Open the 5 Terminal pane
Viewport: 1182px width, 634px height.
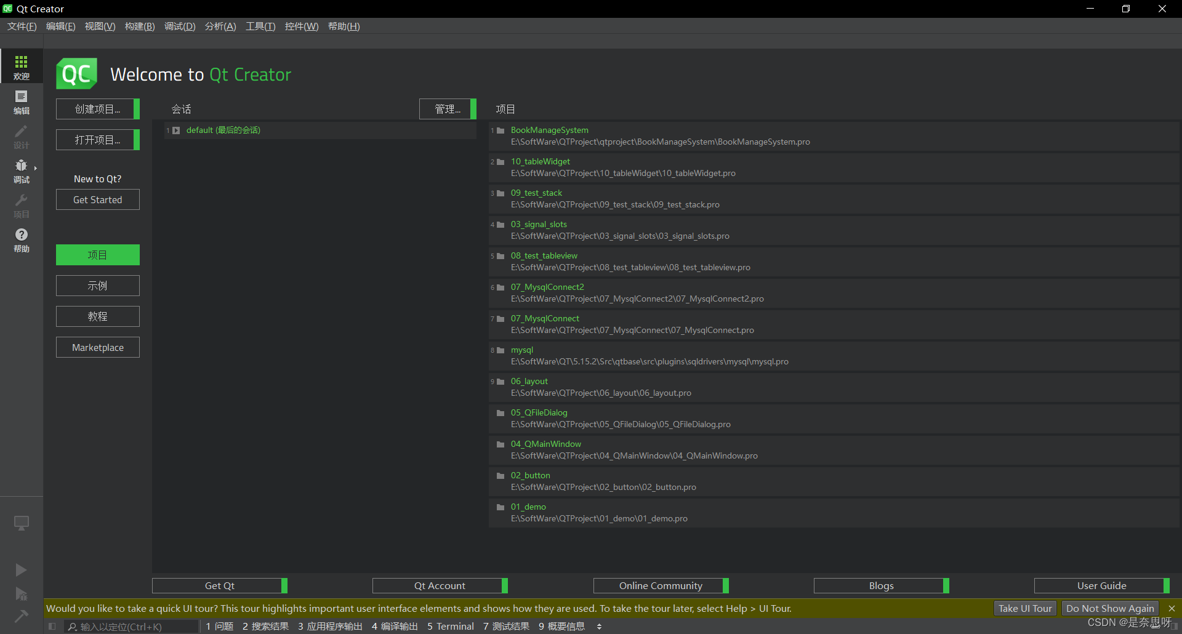(451, 627)
